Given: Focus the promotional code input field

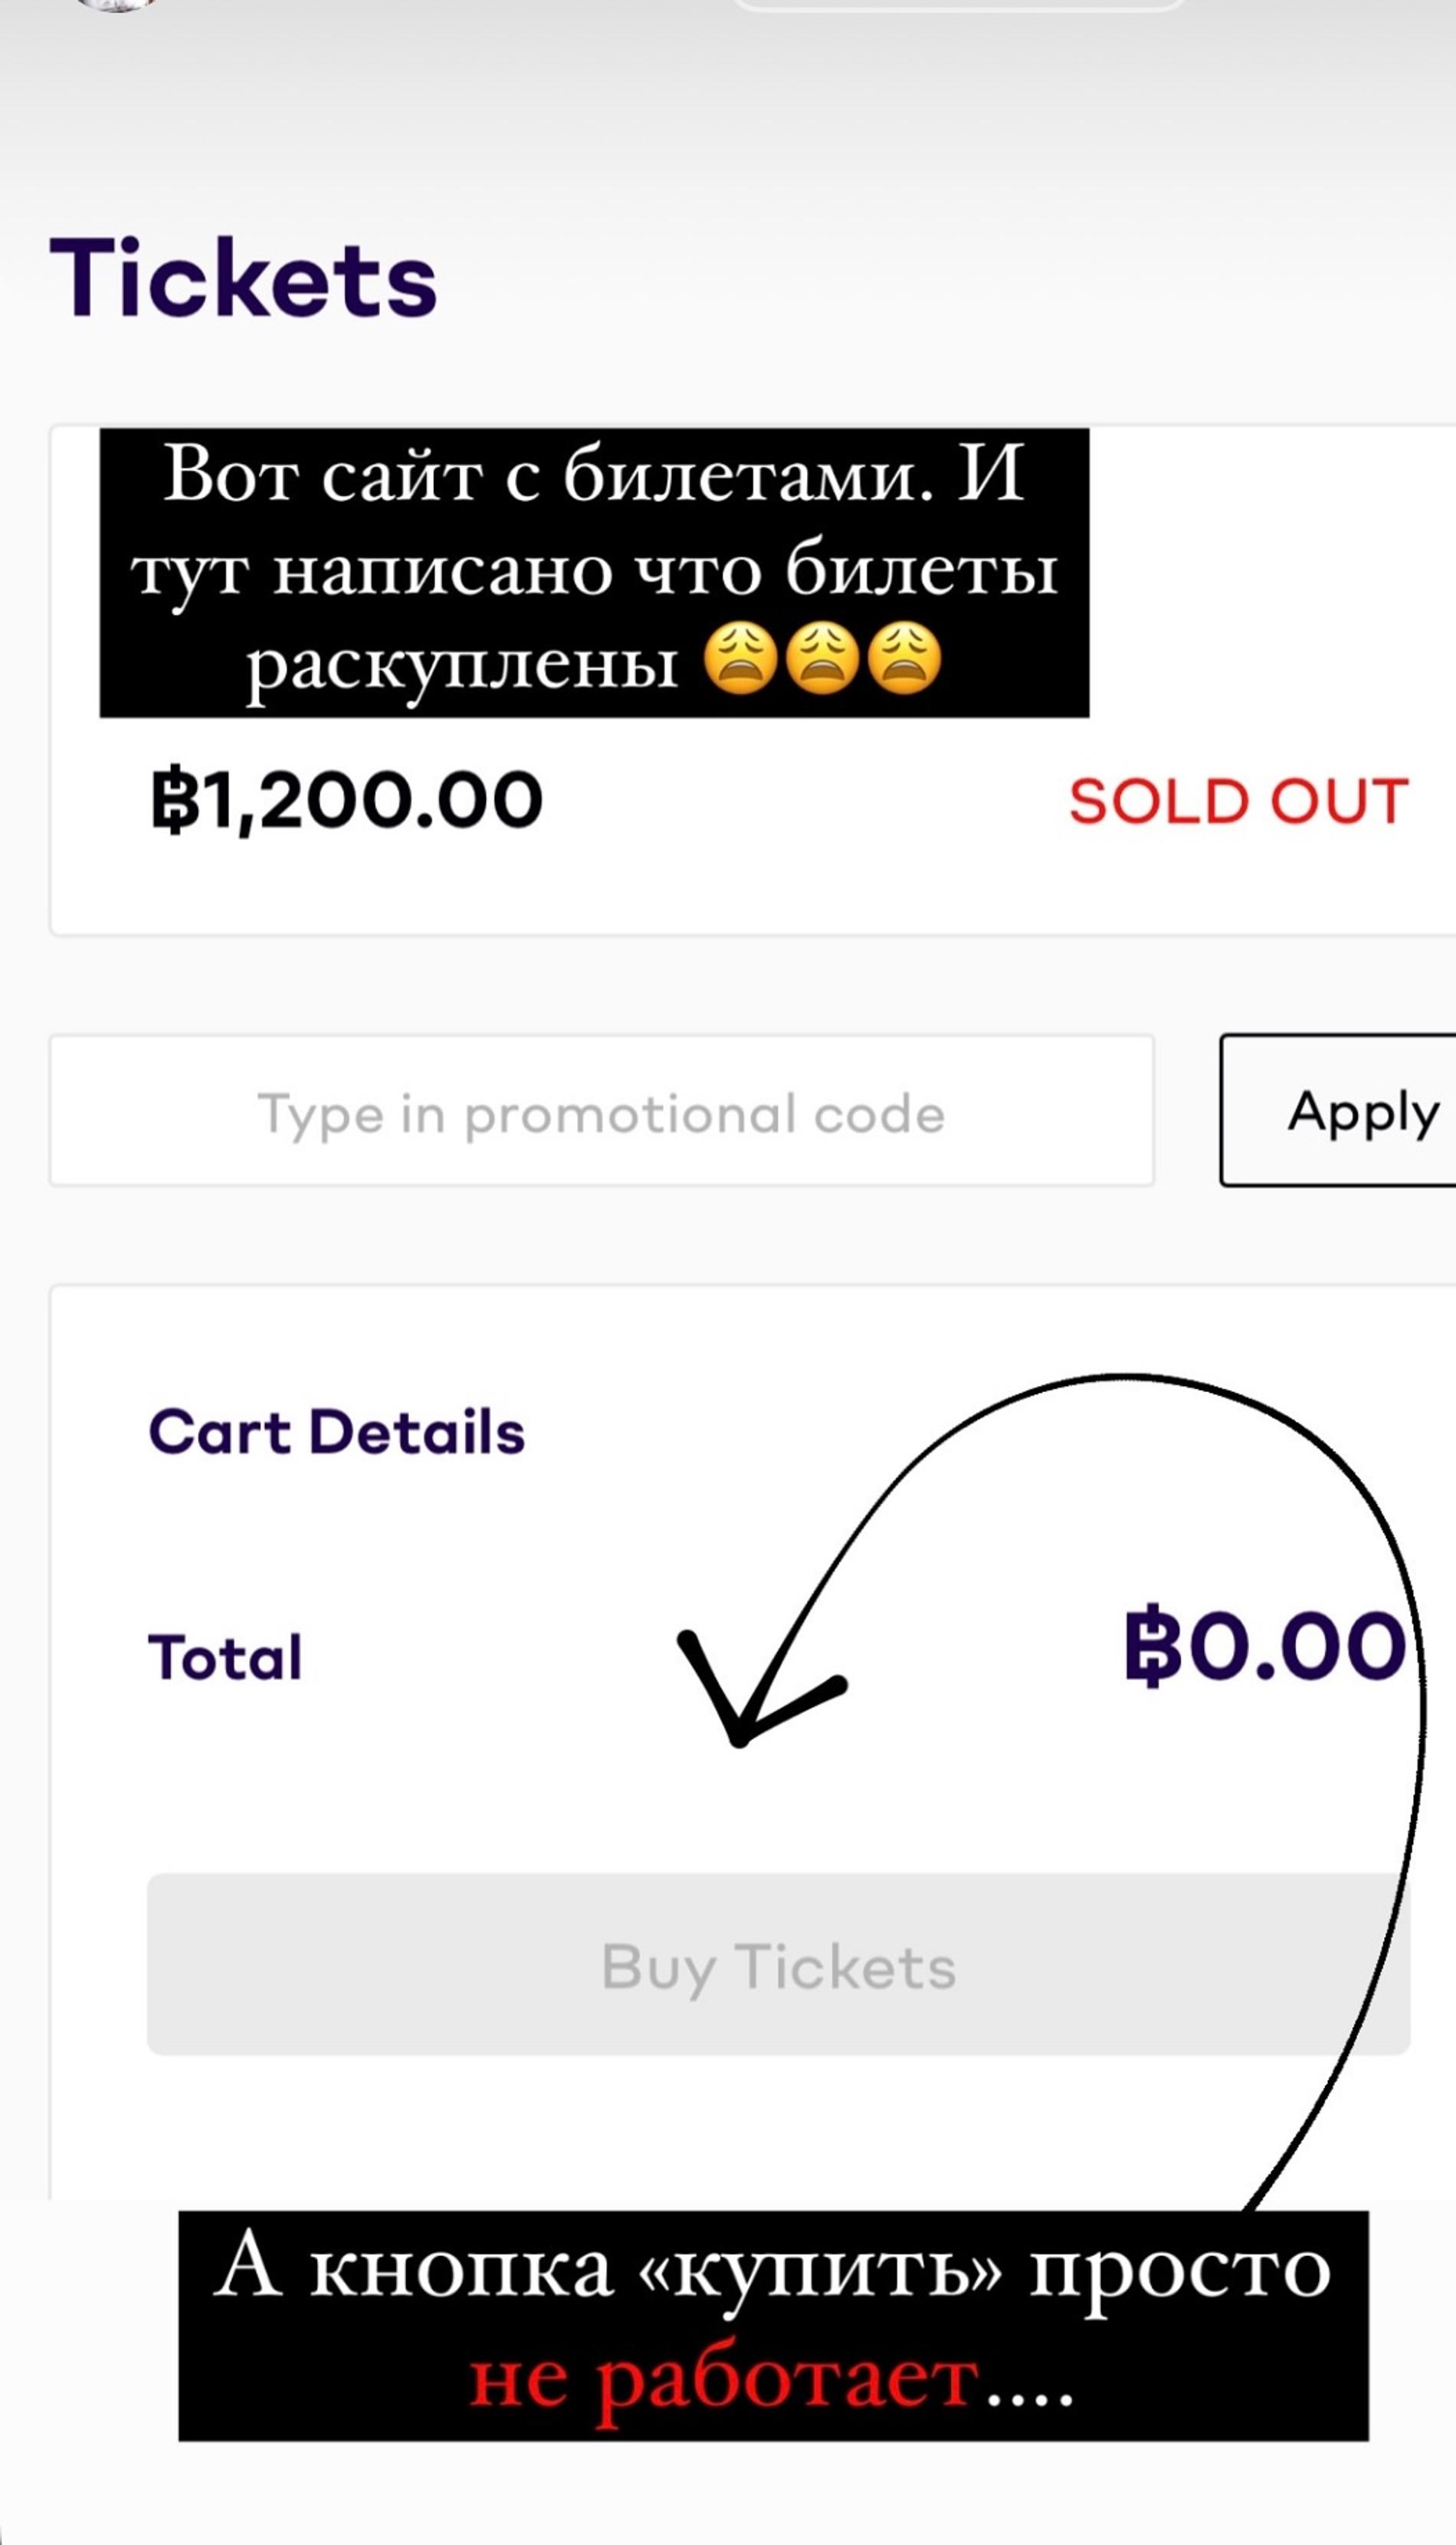Looking at the screenshot, I should tap(601, 1112).
